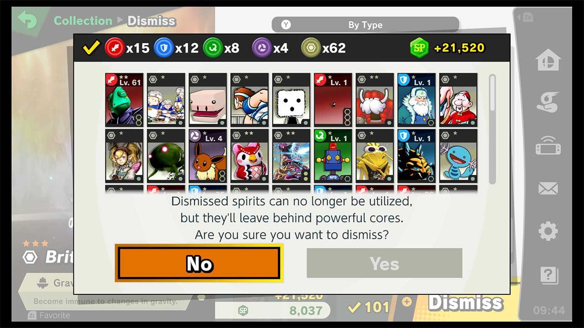This screenshot has width=584, height=328.
Task: Click the blue shield type icon
Action: 163,48
